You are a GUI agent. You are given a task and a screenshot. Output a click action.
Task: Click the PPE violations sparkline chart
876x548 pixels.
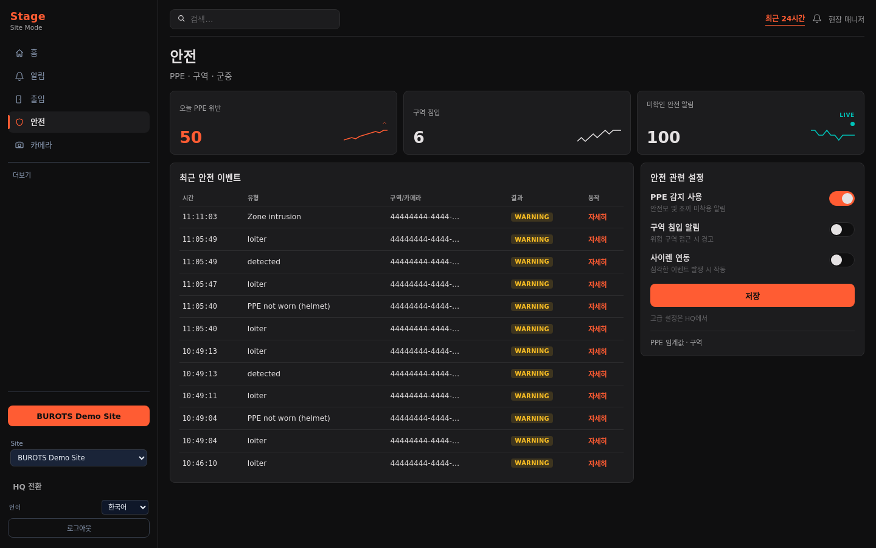(366, 133)
